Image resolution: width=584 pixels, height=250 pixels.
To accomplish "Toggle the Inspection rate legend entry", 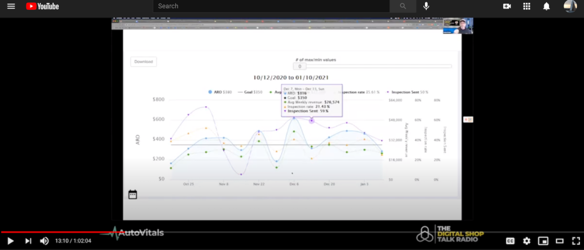I will 359,92.
